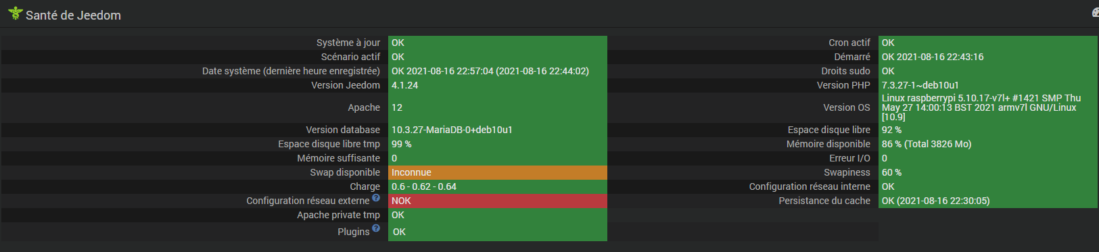Click the help icon next to Plugins

376,228
